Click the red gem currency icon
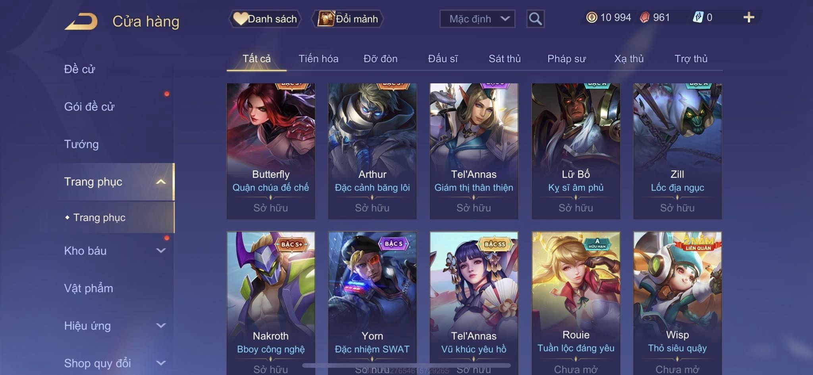Image resolution: width=813 pixels, height=375 pixels. [645, 17]
